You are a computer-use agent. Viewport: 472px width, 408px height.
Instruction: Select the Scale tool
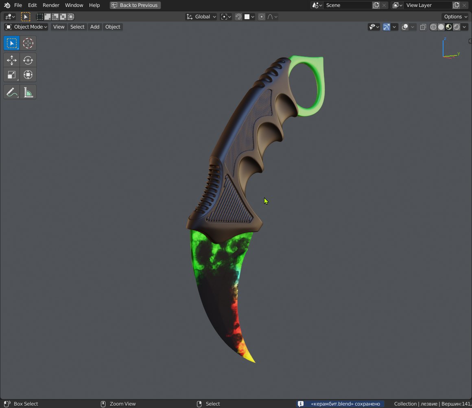click(12, 75)
